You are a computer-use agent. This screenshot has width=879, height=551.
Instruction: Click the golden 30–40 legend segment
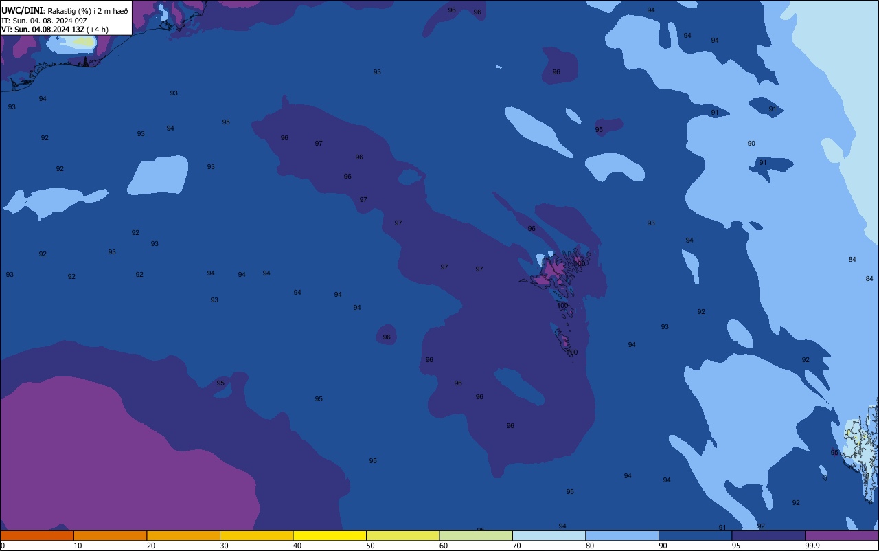pos(256,535)
